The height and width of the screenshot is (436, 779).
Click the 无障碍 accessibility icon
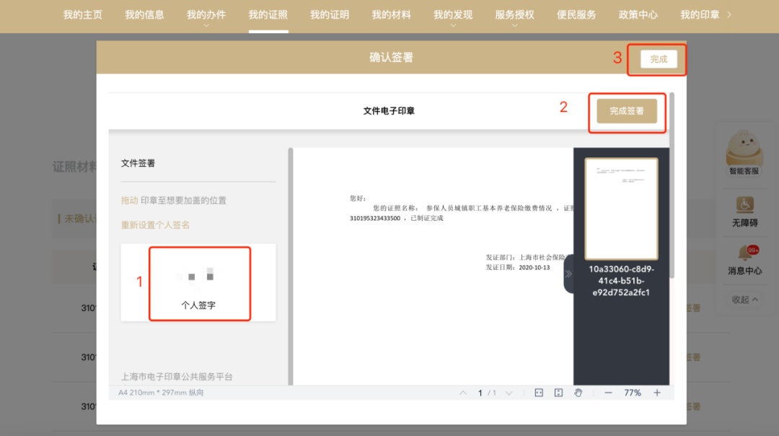pyautogui.click(x=744, y=206)
